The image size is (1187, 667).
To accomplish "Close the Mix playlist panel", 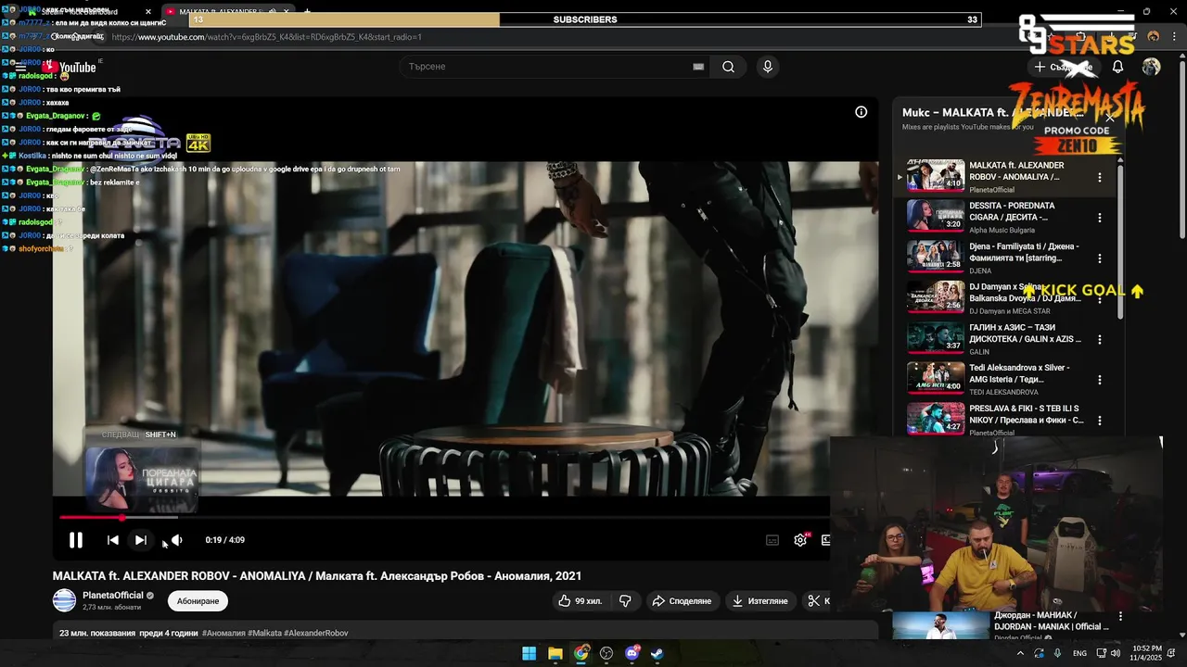I will coord(1109,118).
